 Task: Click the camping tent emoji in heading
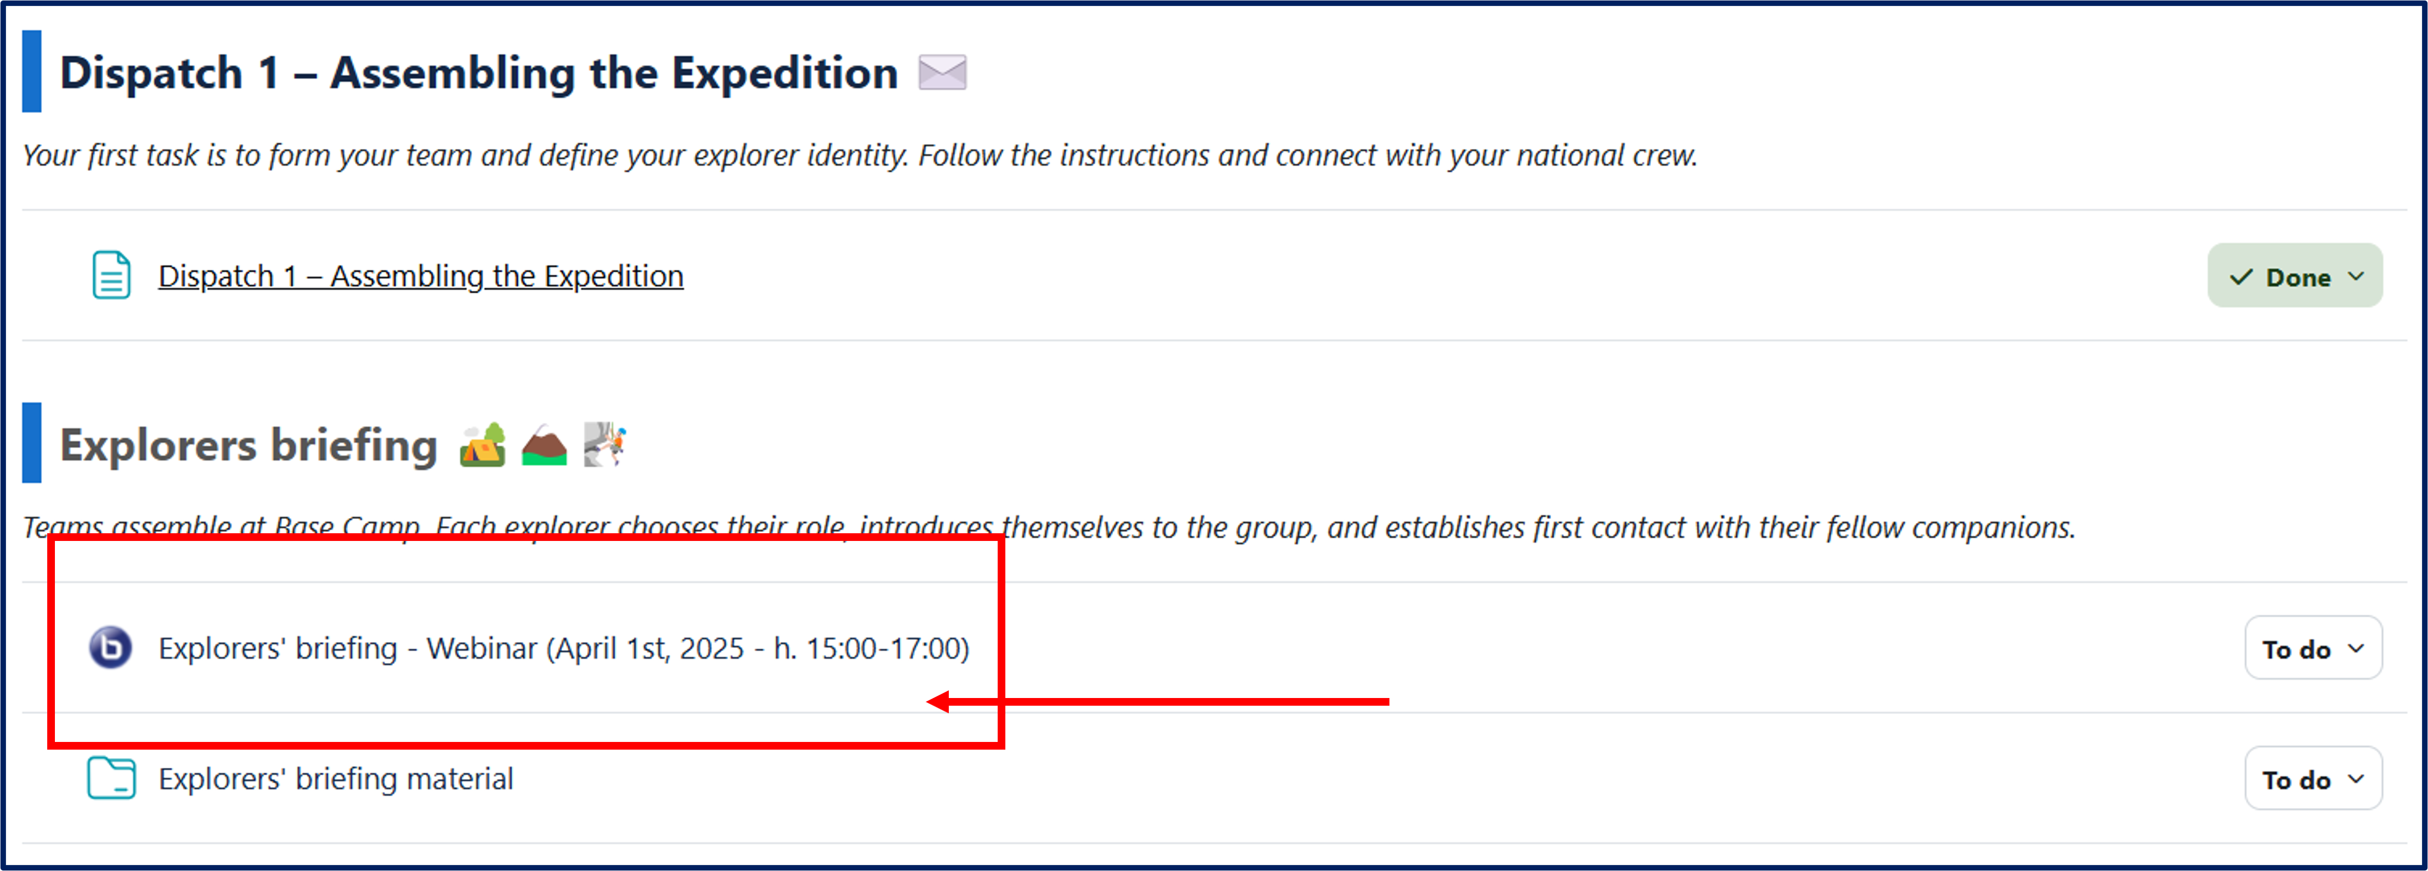tap(483, 445)
